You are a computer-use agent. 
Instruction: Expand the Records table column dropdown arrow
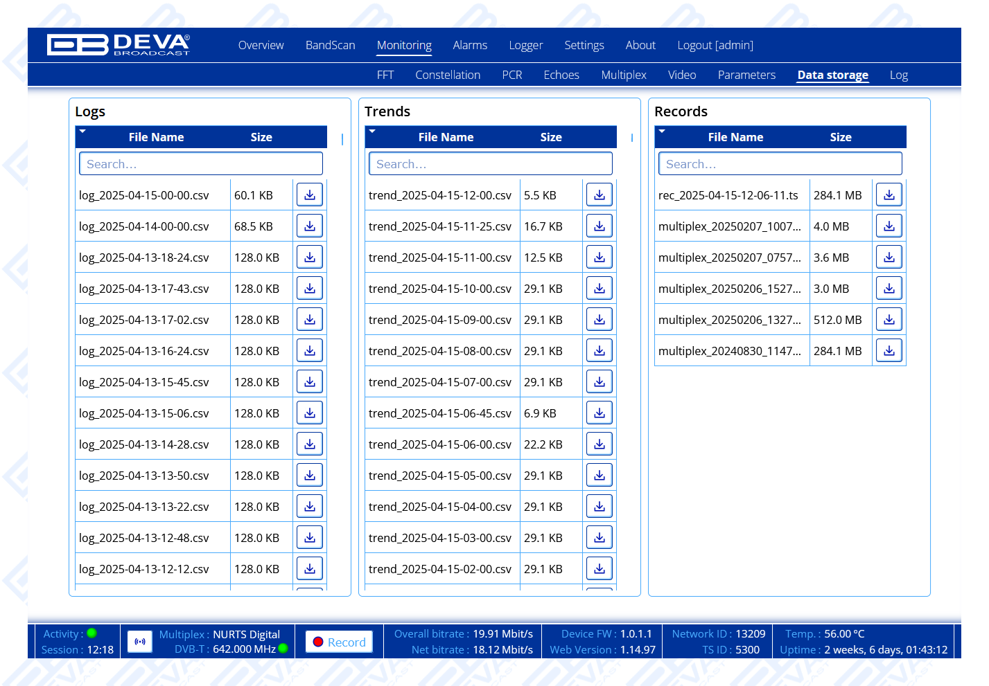point(662,131)
